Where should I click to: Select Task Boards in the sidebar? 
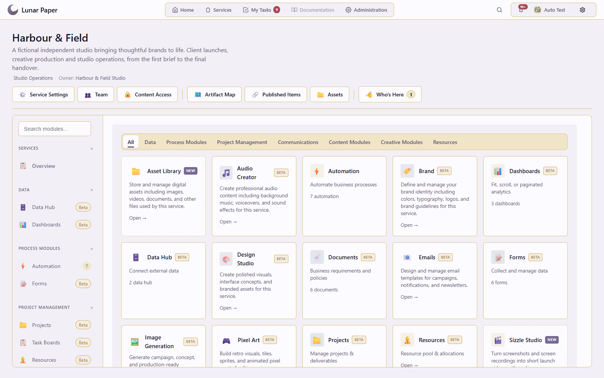55,342
